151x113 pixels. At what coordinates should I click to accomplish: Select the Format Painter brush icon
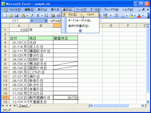click(x=31, y=16)
